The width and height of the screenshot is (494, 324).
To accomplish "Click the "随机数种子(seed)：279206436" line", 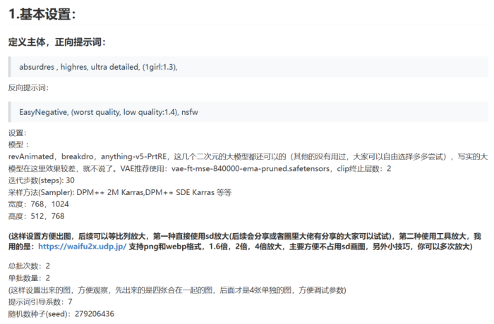I will (x=61, y=313).
